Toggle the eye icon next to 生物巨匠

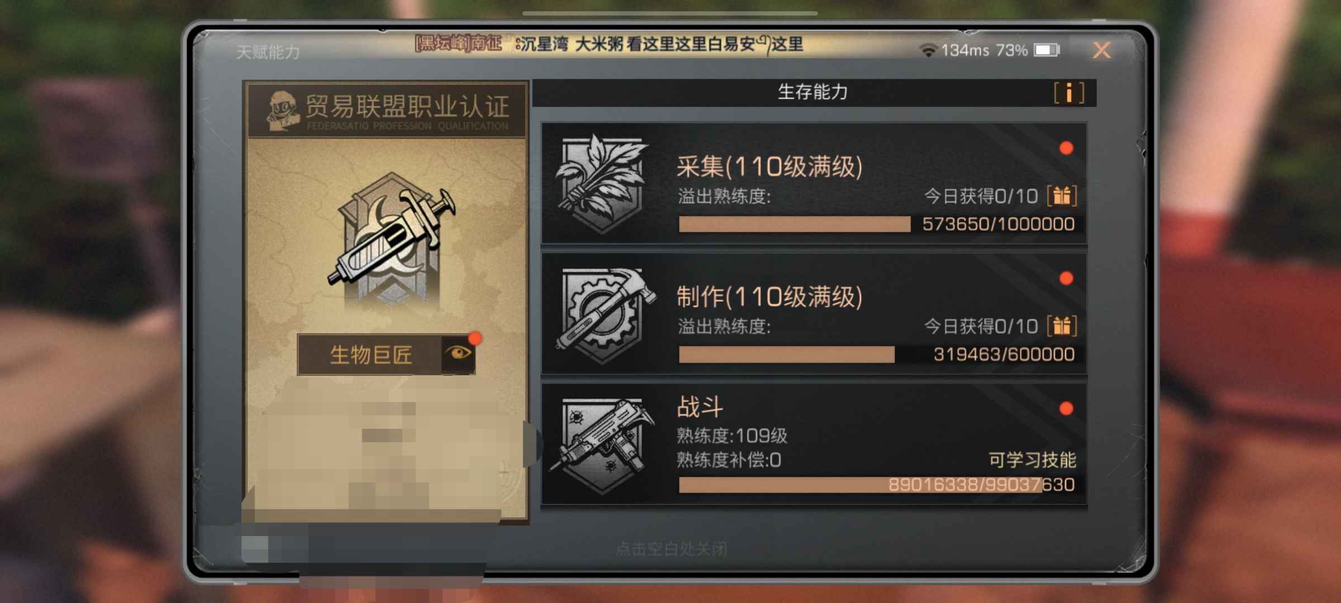458,353
